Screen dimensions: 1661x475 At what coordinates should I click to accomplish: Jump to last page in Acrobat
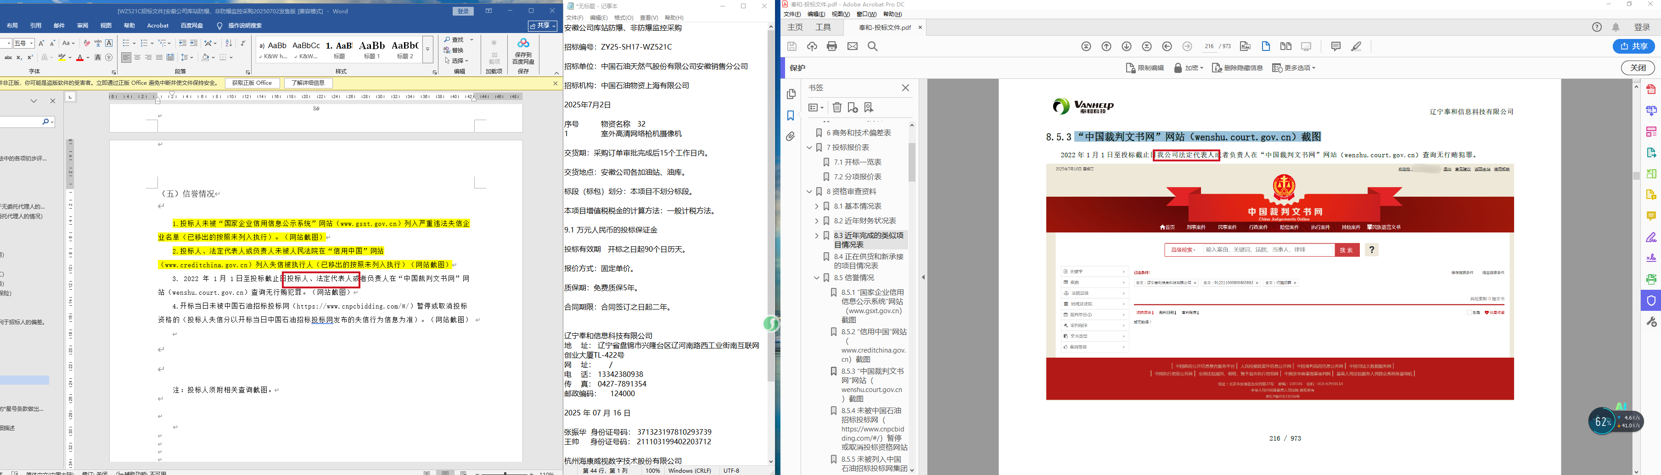(x=1146, y=46)
